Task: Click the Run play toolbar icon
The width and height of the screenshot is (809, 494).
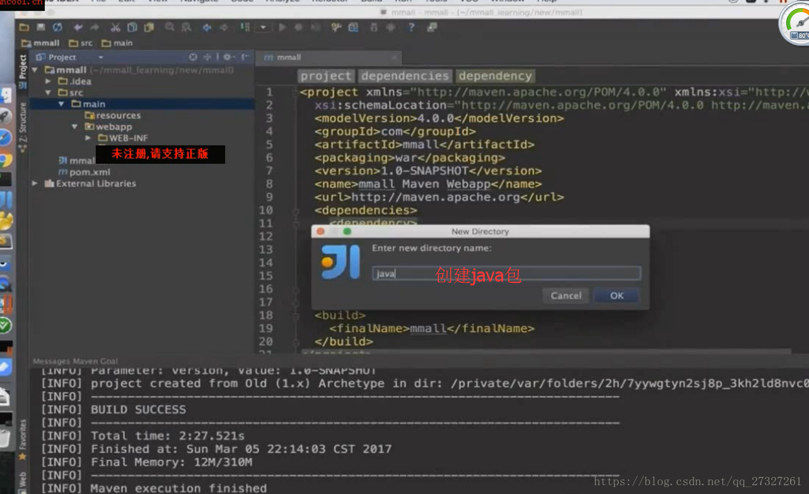Action: (282, 27)
